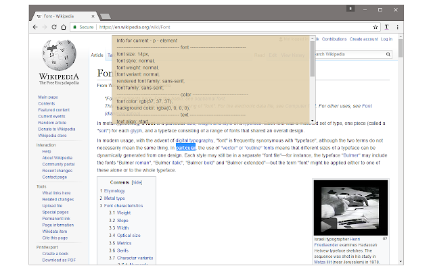Jump to 3.5 Metrics section
This screenshot has width=433, height=270.
point(120,243)
